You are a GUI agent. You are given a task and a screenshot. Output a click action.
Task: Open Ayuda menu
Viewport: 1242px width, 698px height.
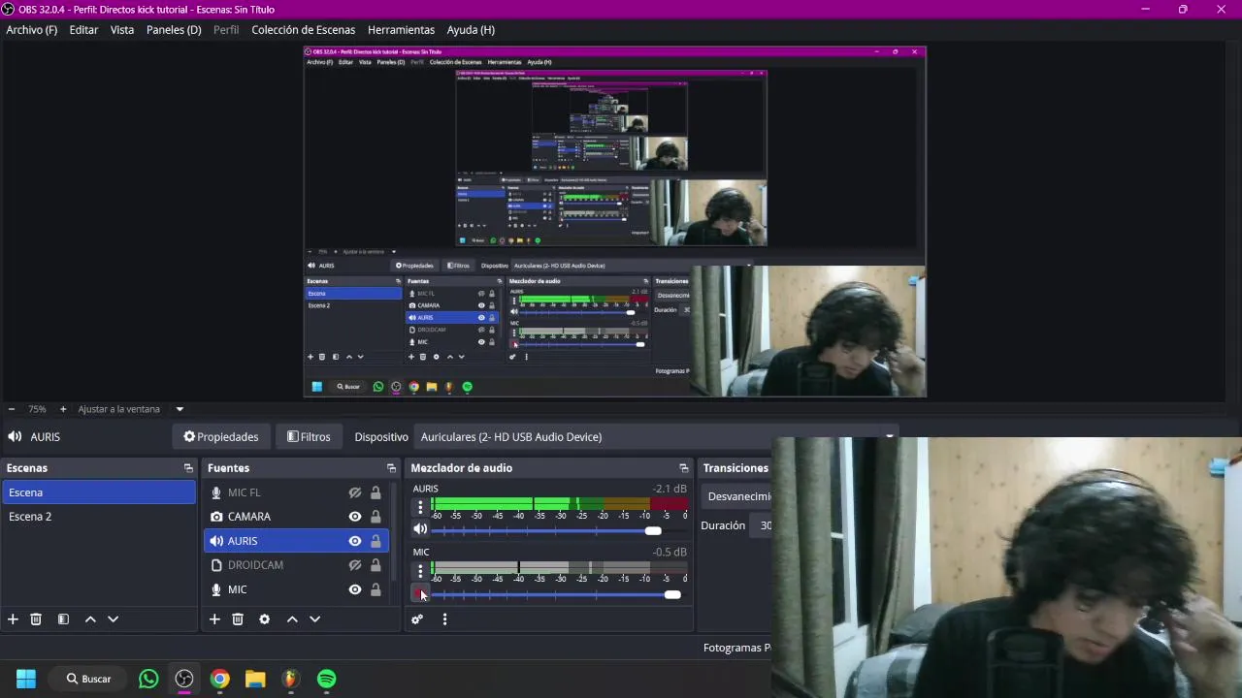tap(471, 30)
